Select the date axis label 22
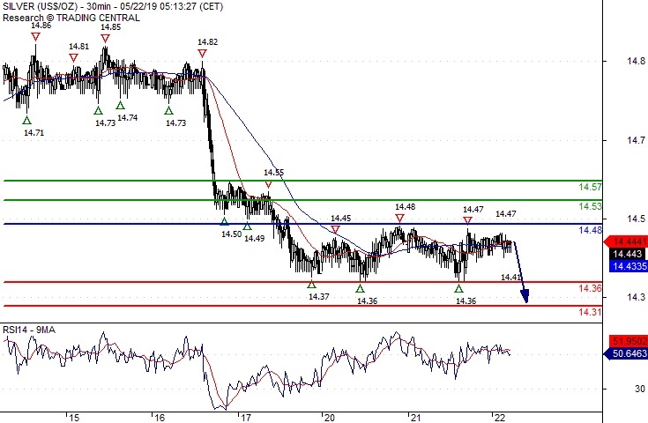 tap(499, 418)
